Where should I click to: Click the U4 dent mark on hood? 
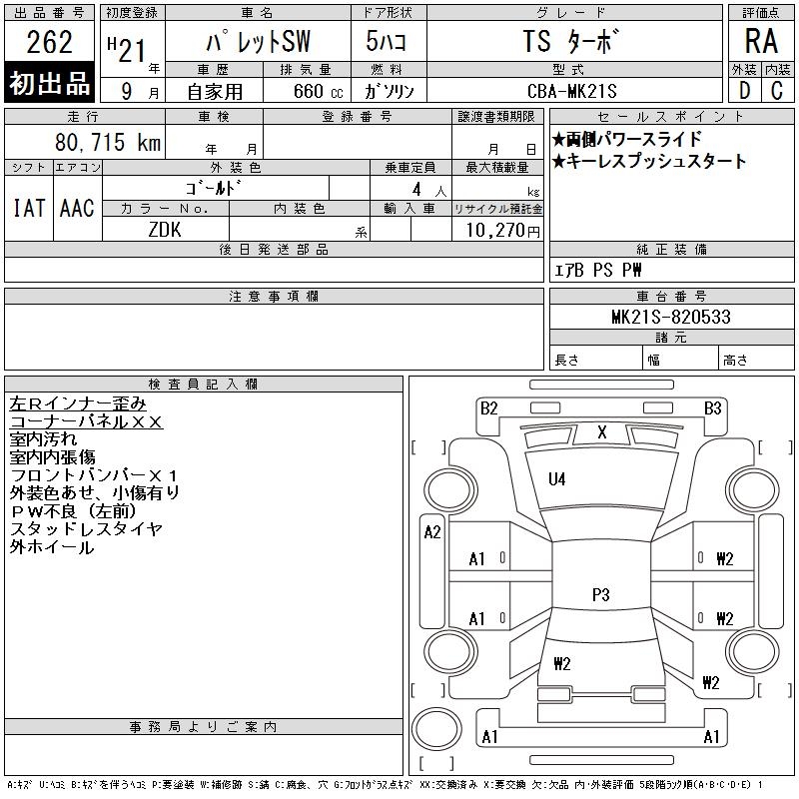(x=556, y=479)
